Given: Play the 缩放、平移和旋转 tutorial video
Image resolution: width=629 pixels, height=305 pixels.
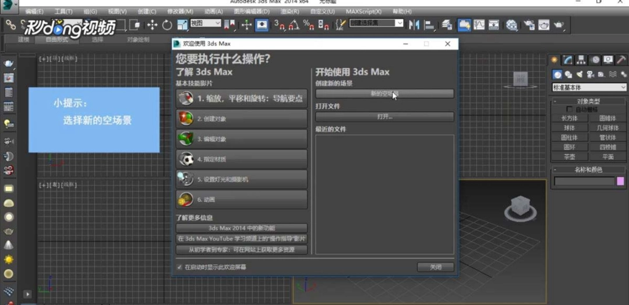Looking at the screenshot, I should pos(242,98).
